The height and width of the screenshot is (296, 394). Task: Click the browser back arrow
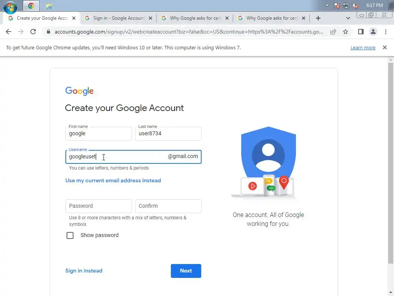click(x=8, y=32)
